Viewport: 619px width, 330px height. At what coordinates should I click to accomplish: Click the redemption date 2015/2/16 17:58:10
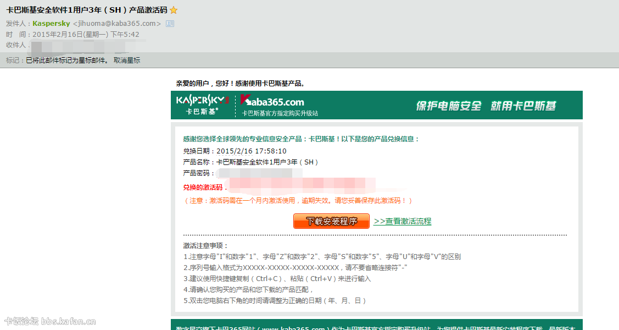(x=252, y=151)
